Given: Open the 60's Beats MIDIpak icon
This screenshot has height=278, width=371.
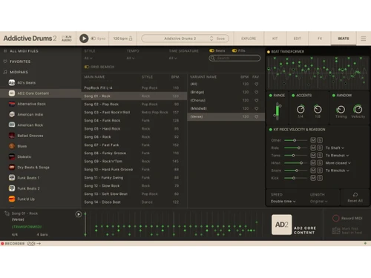Looking at the screenshot, I should point(12,83).
